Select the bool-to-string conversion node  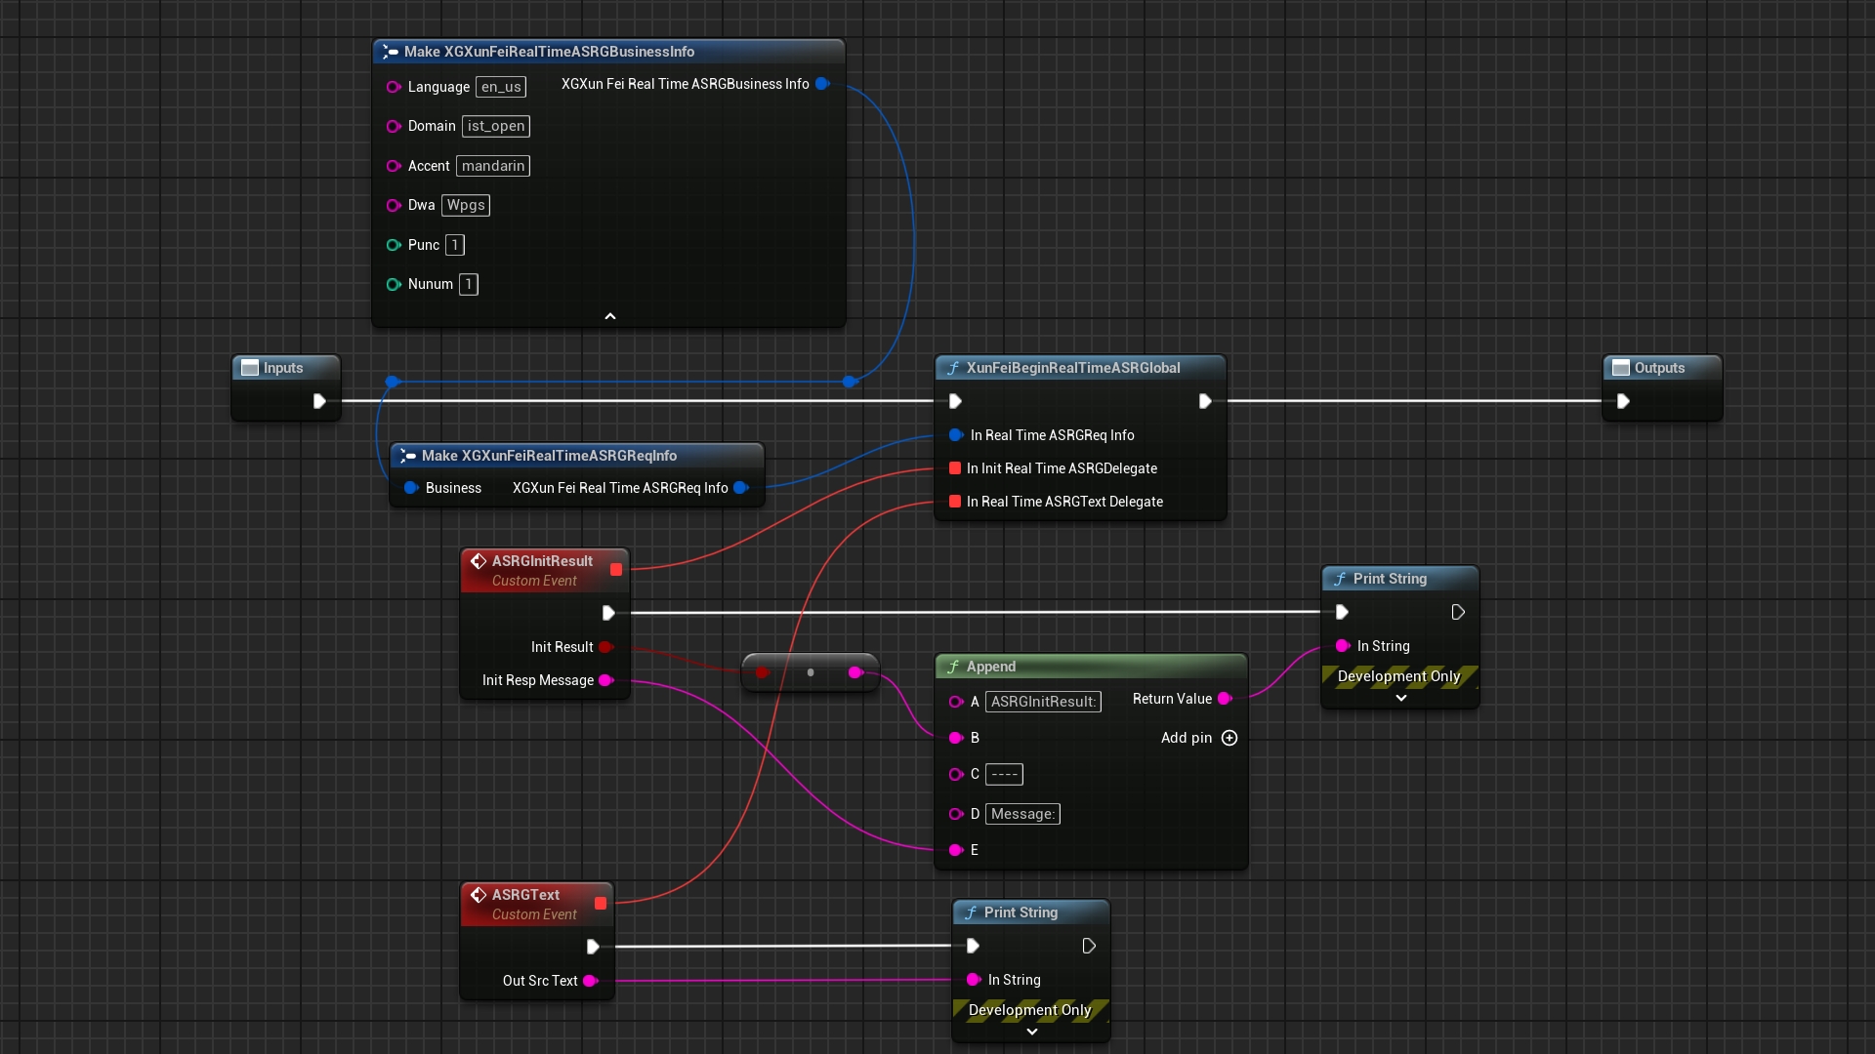811,672
